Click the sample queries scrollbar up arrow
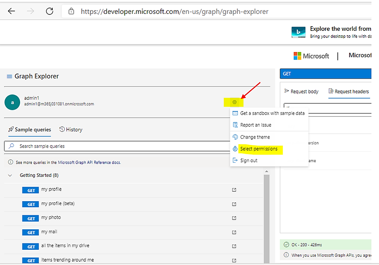Viewport: 379px width, 265px height. coord(267,172)
